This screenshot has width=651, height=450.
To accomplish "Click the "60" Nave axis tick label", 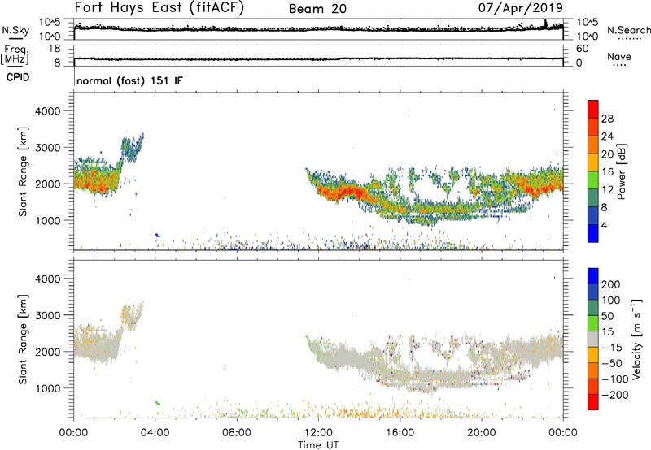I will pos(583,49).
